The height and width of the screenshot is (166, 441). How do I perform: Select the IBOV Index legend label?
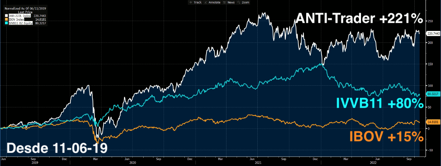pyautogui.click(x=17, y=19)
